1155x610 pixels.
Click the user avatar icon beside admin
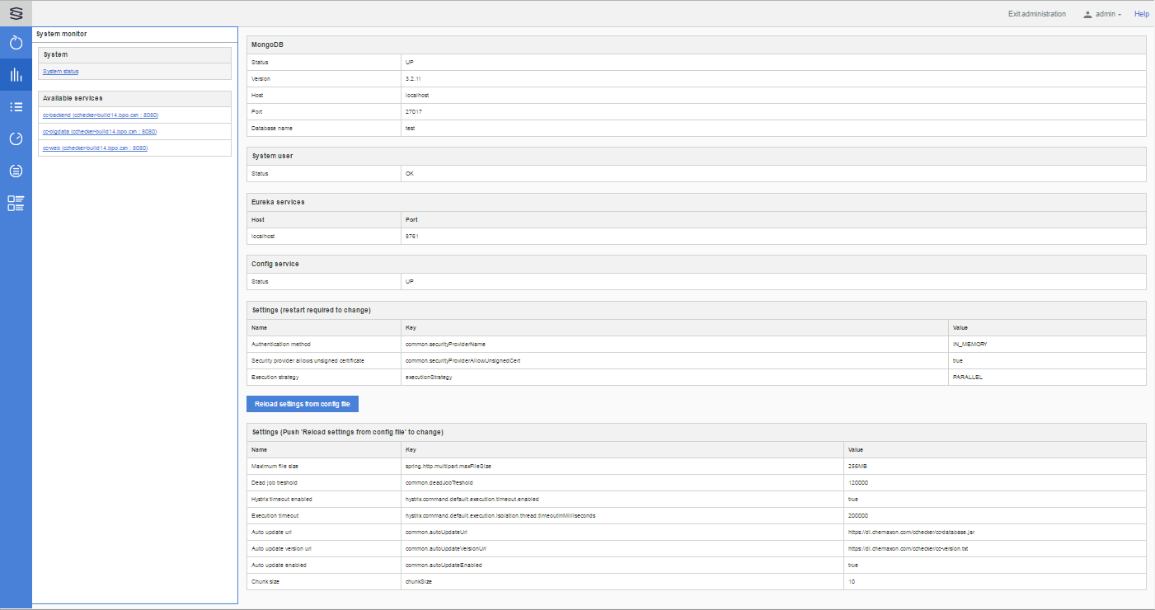[x=1087, y=14]
